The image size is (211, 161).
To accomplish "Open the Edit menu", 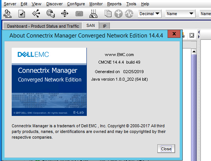I will [x=24, y=4].
